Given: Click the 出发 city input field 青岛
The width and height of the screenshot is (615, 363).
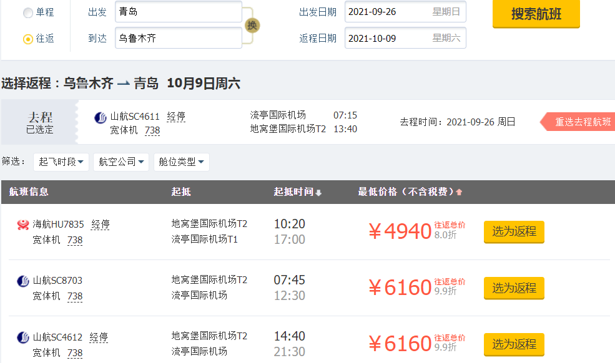Looking at the screenshot, I should [x=179, y=12].
